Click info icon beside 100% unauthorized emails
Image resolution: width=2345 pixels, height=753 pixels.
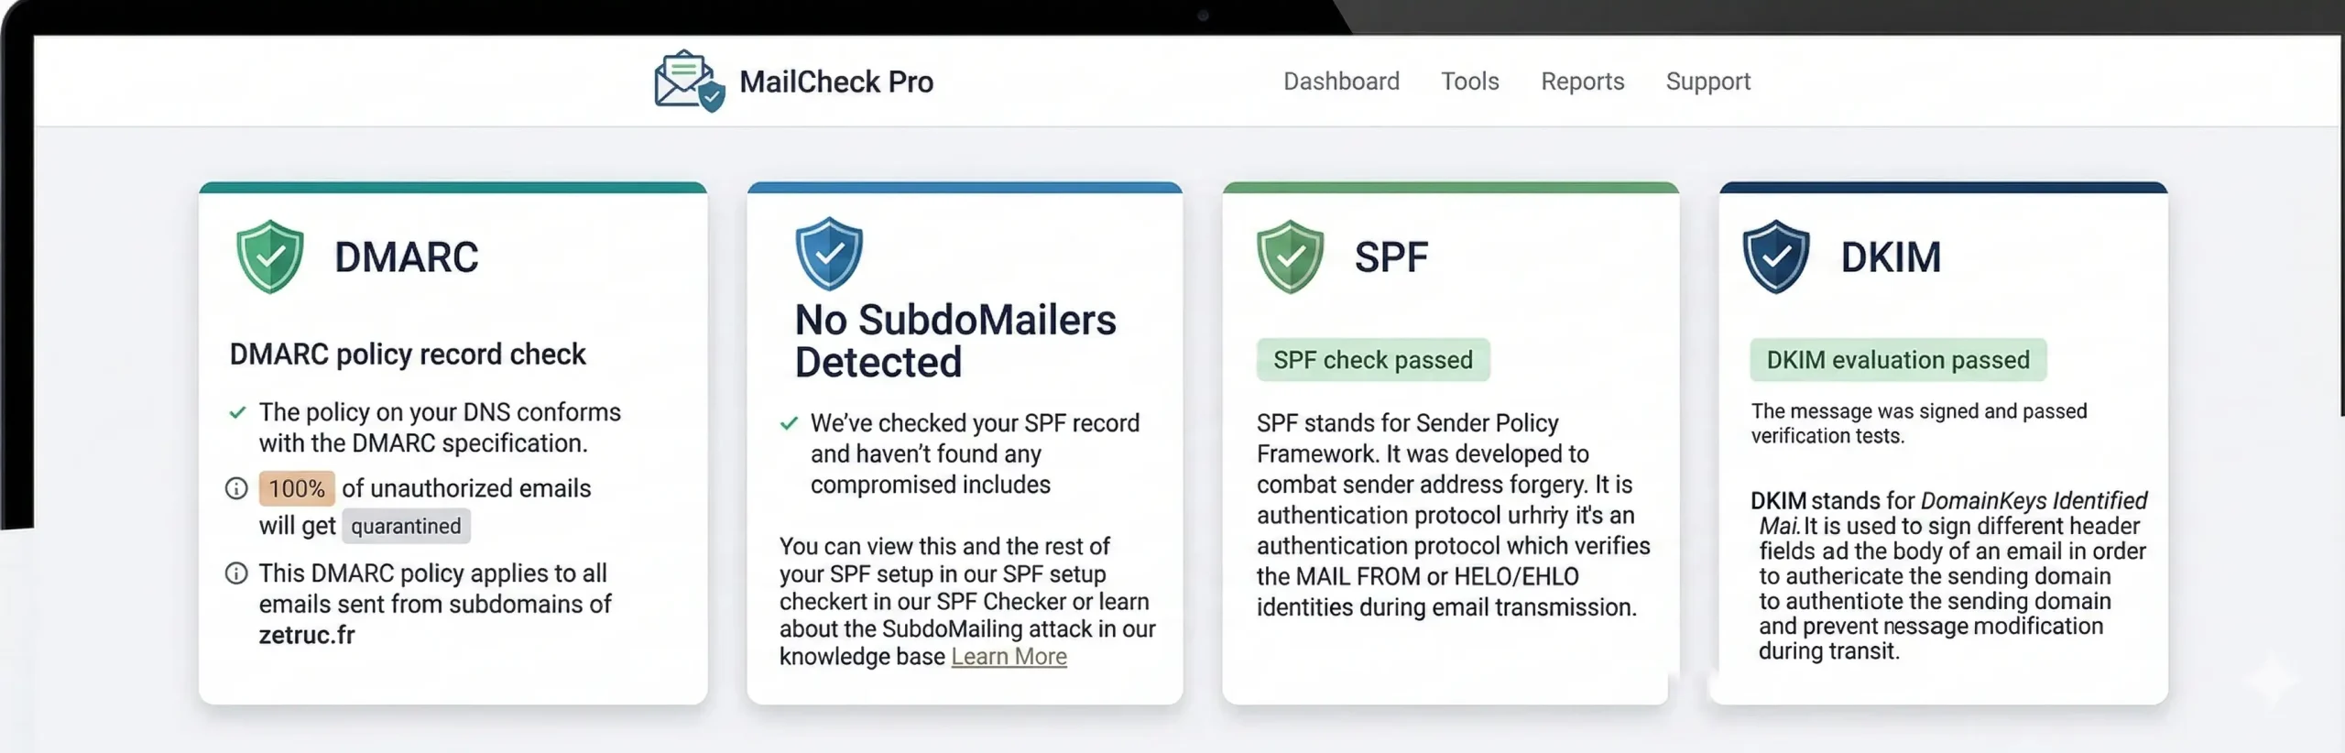click(x=236, y=488)
